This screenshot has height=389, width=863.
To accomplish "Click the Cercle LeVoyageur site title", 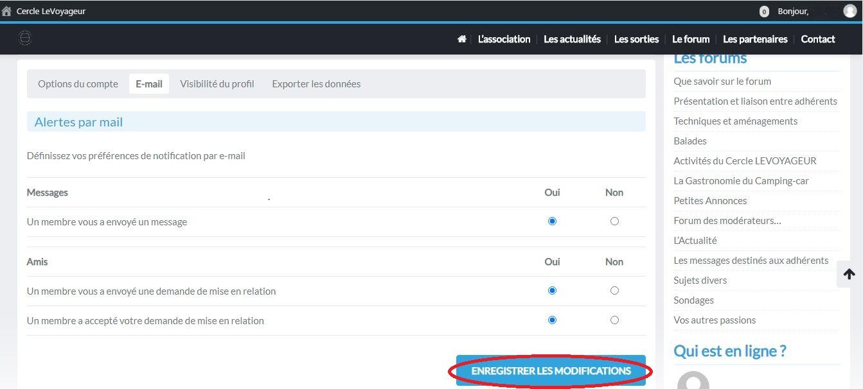I will pos(51,12).
